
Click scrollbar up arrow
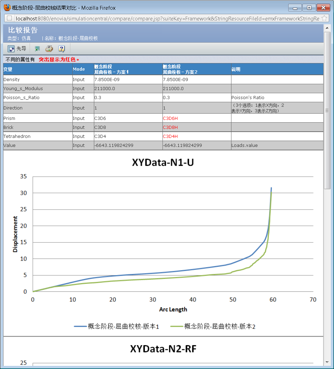point(327,28)
